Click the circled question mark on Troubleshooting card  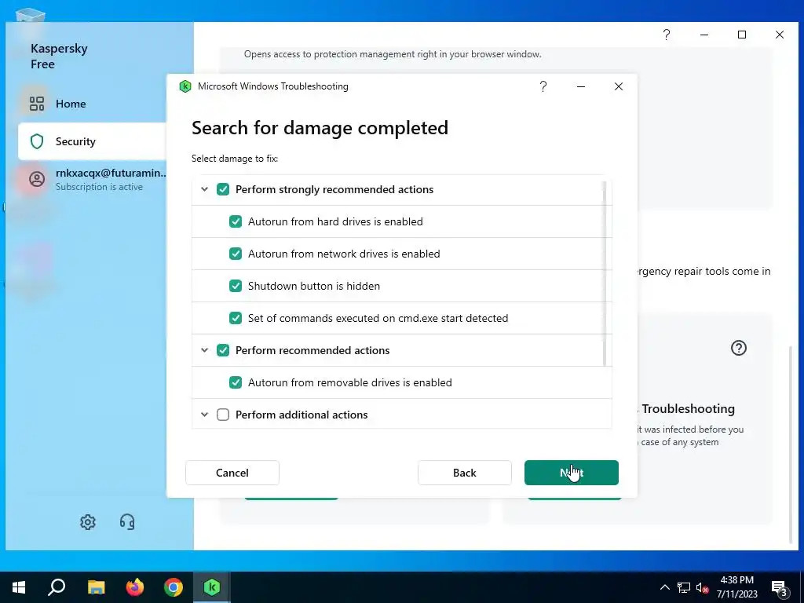[738, 348]
